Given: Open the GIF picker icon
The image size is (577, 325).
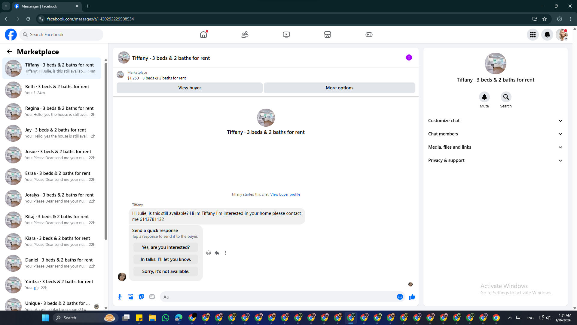Looking at the screenshot, I should (x=152, y=297).
